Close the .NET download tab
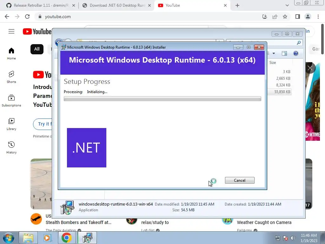 [149, 6]
